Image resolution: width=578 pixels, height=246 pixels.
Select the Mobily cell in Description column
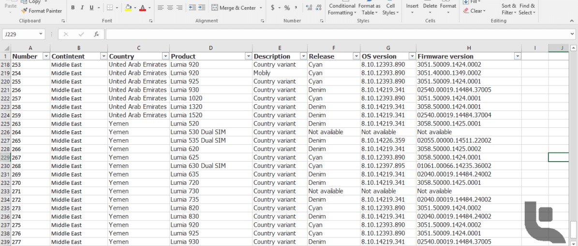point(280,73)
